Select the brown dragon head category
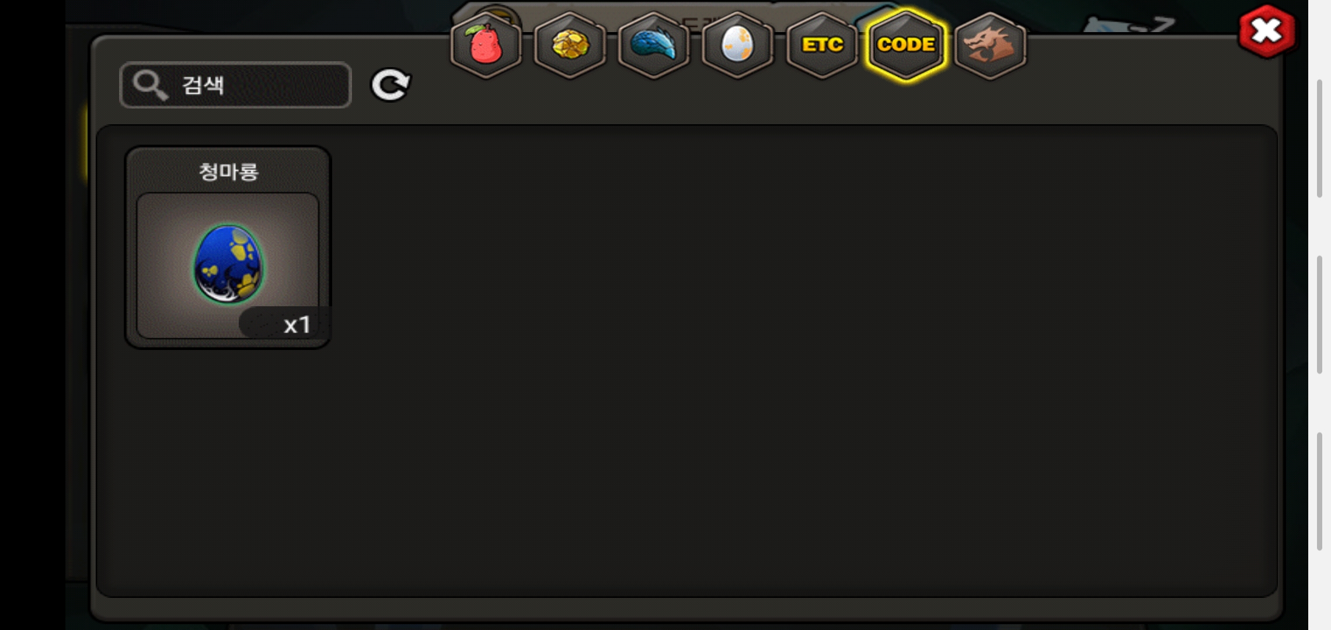The image size is (1331, 630). 990,45
